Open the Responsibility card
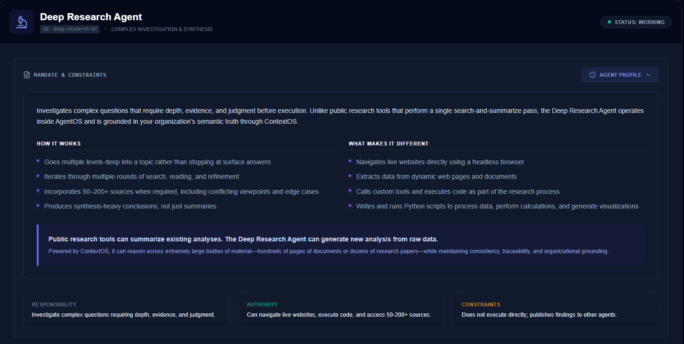Screen dimensions: 684x344 point(126,310)
